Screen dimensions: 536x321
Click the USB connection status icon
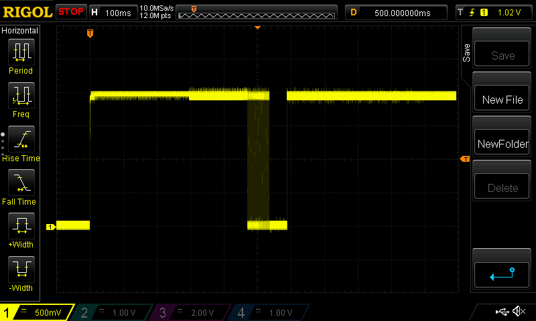[x=502, y=312]
